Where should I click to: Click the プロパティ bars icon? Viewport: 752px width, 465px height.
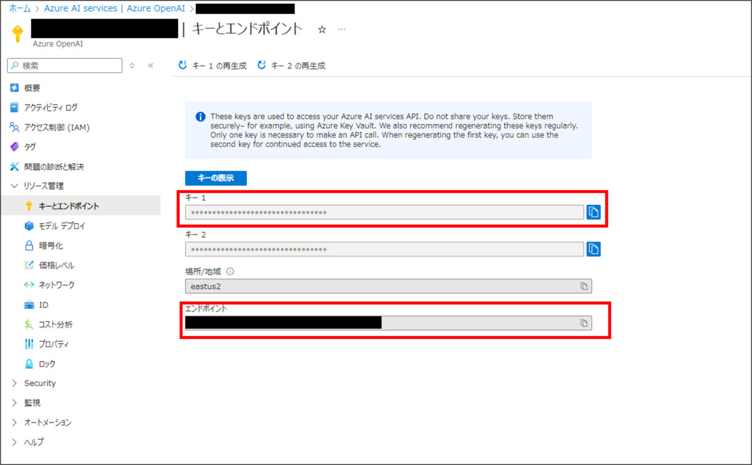29,344
